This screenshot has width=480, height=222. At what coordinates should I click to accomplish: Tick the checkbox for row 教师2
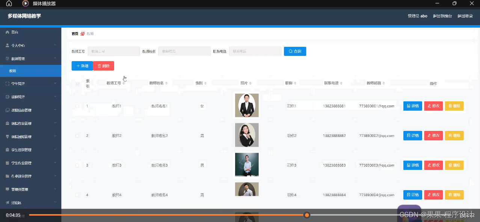coord(77,136)
